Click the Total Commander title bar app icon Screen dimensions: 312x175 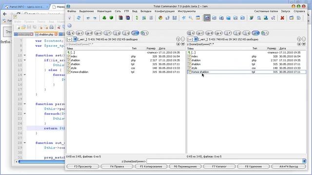tap(68, 6)
